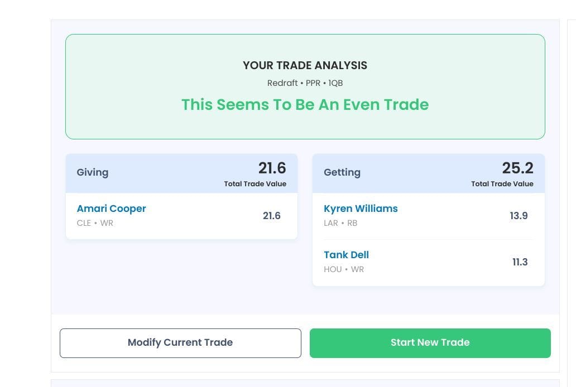The height and width of the screenshot is (387, 576).
Task: Start New Trade with the green button
Action: pyautogui.click(x=429, y=342)
